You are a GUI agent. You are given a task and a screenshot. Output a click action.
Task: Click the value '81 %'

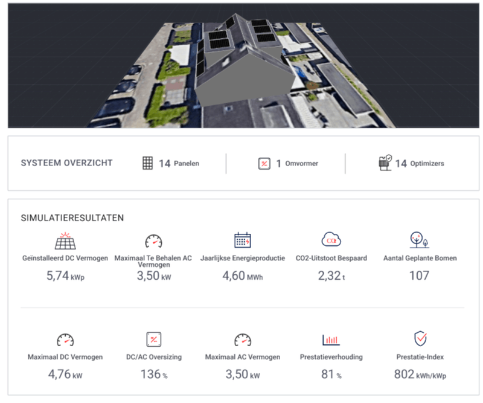click(331, 375)
